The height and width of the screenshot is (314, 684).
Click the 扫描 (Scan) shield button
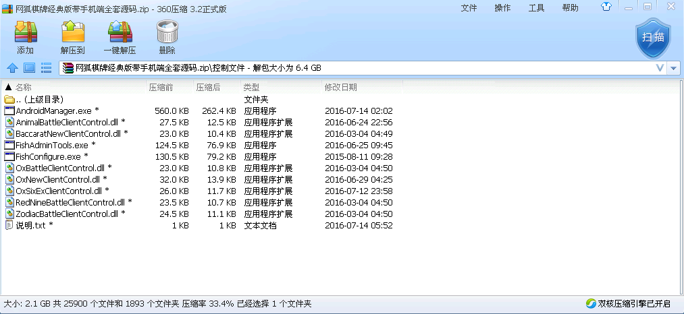pos(652,38)
